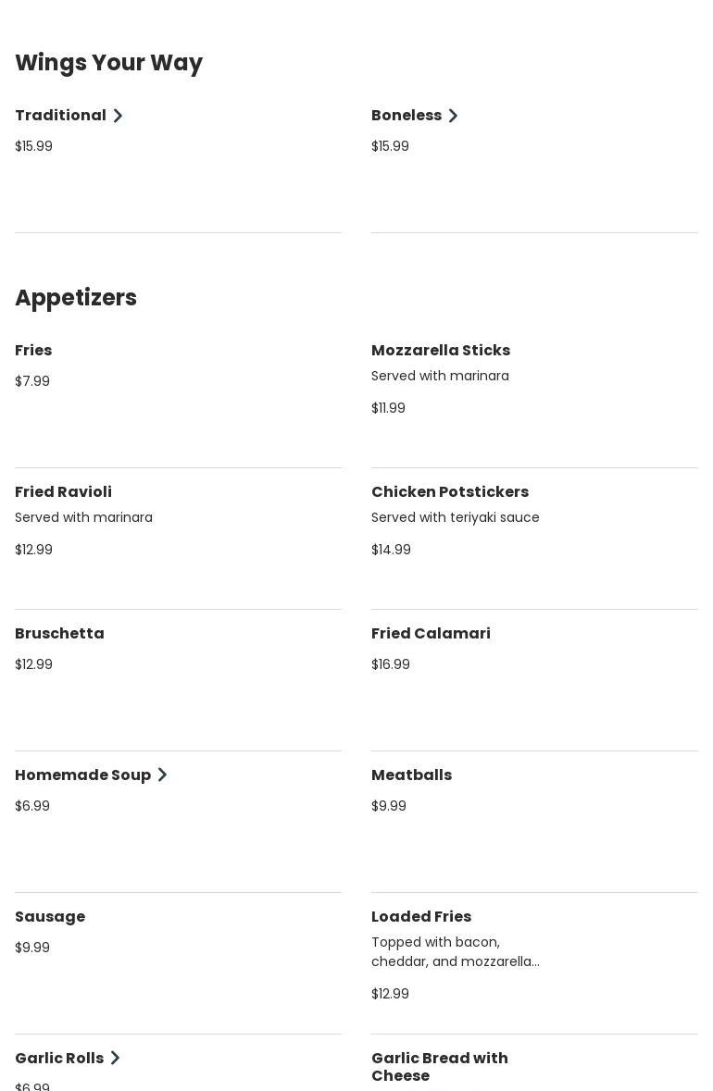
Task: Select Chicken Potstickers appetizer
Action: (x=450, y=492)
